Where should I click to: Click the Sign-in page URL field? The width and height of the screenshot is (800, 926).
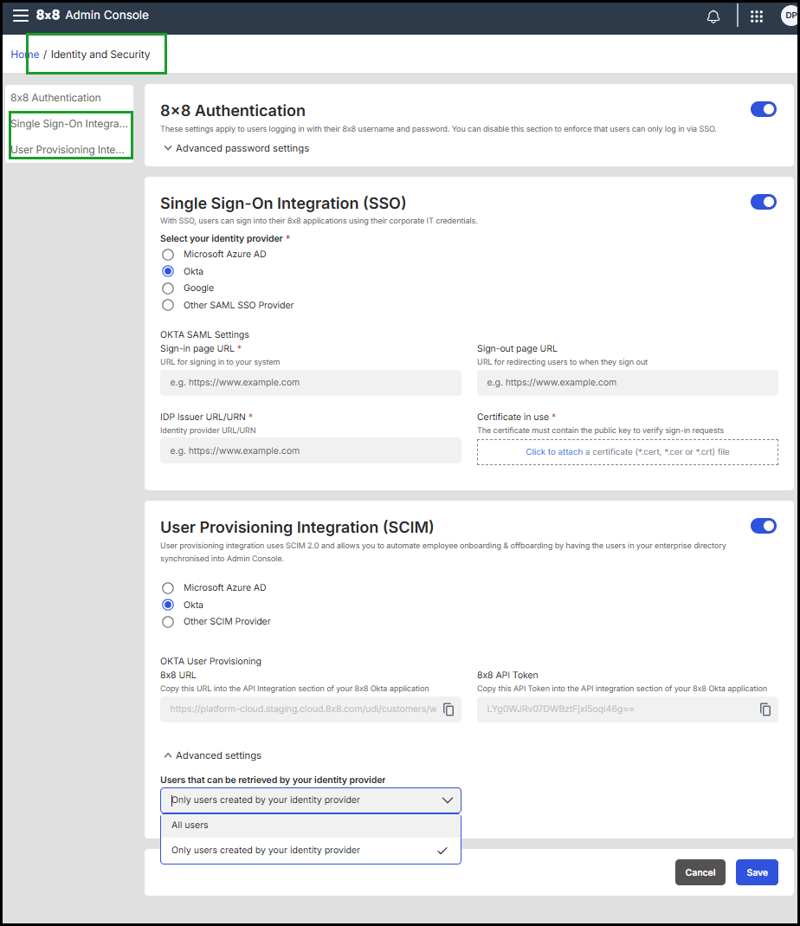tap(310, 382)
